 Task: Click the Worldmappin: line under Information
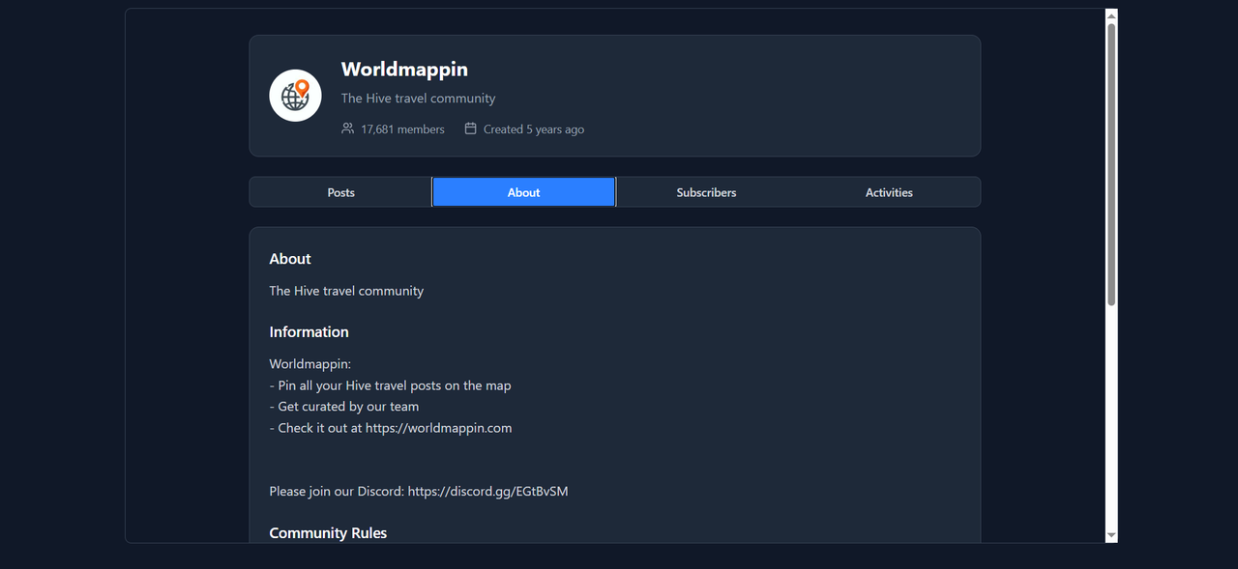(309, 364)
